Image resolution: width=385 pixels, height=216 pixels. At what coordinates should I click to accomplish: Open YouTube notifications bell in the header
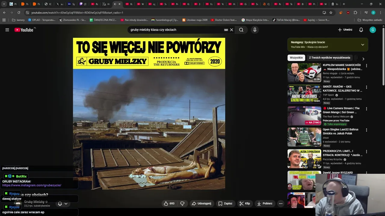(361, 30)
